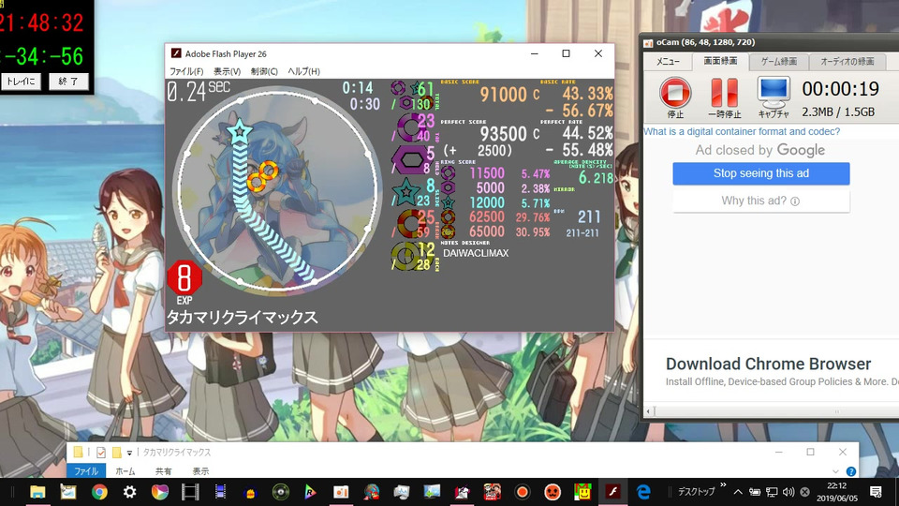Open the 表示 tab in the Explorer window
The width and height of the screenshot is (899, 506).
point(200,471)
